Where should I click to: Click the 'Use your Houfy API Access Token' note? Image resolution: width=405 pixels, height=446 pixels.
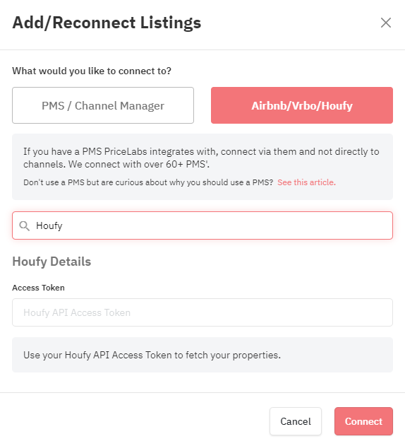[152, 355]
